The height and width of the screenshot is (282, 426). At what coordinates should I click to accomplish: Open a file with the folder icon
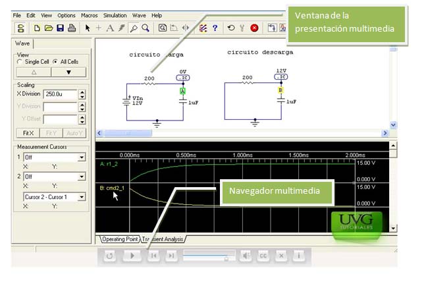click(49, 28)
